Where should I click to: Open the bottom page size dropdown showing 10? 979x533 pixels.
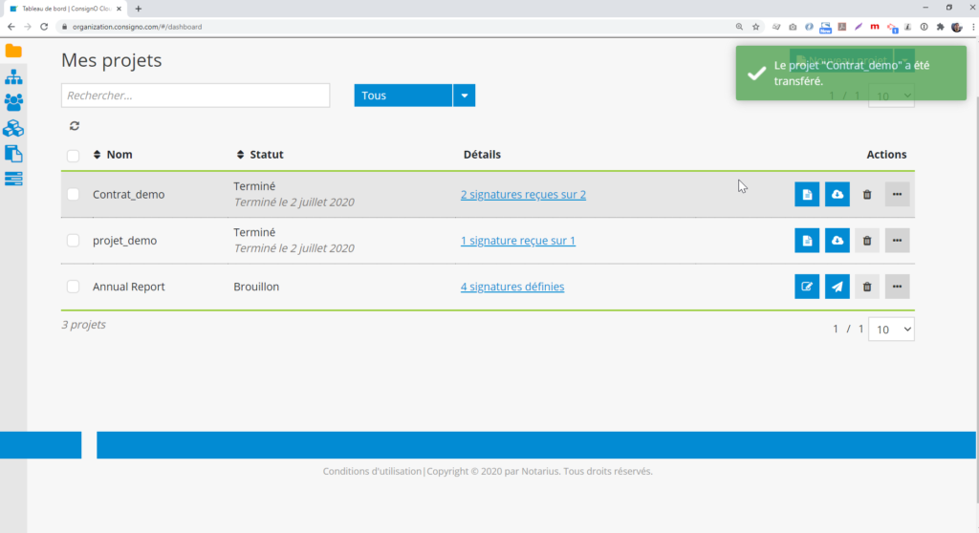point(891,330)
